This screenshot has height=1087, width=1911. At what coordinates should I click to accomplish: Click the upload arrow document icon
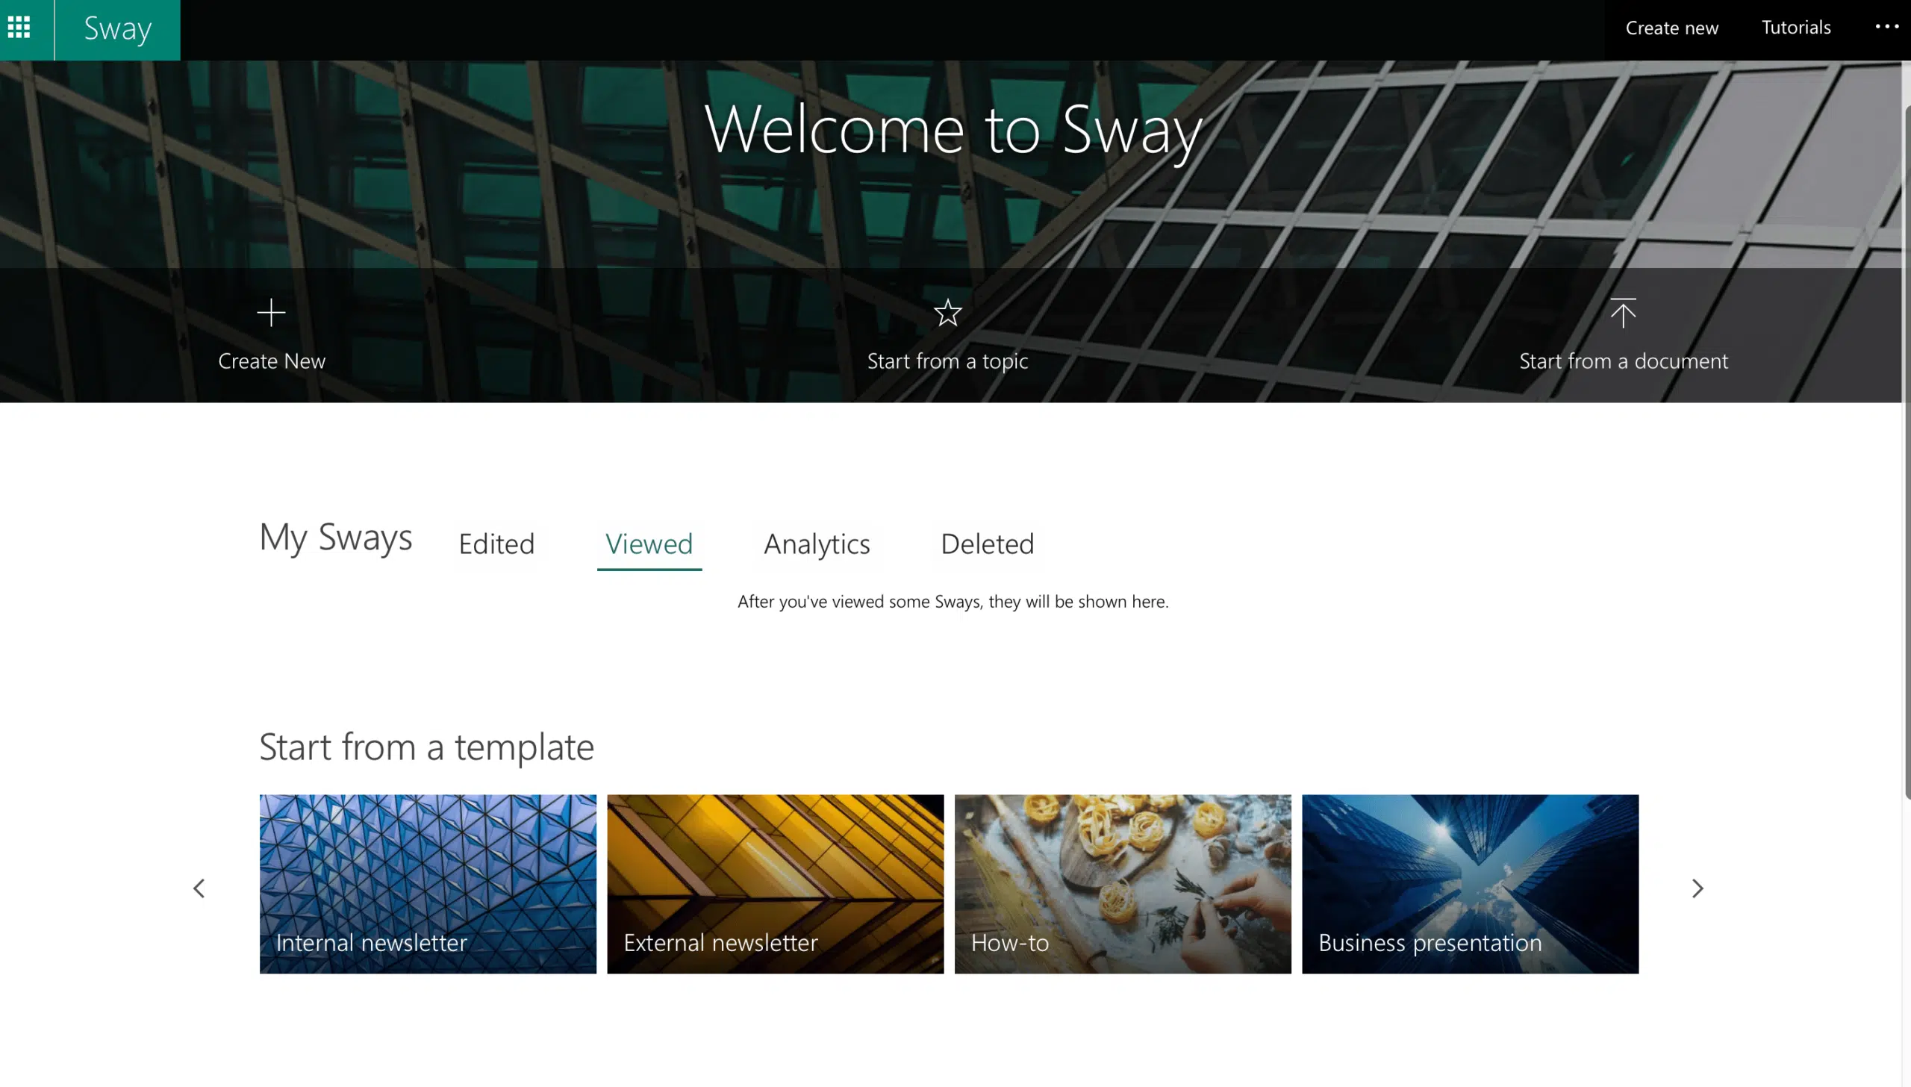point(1623,313)
